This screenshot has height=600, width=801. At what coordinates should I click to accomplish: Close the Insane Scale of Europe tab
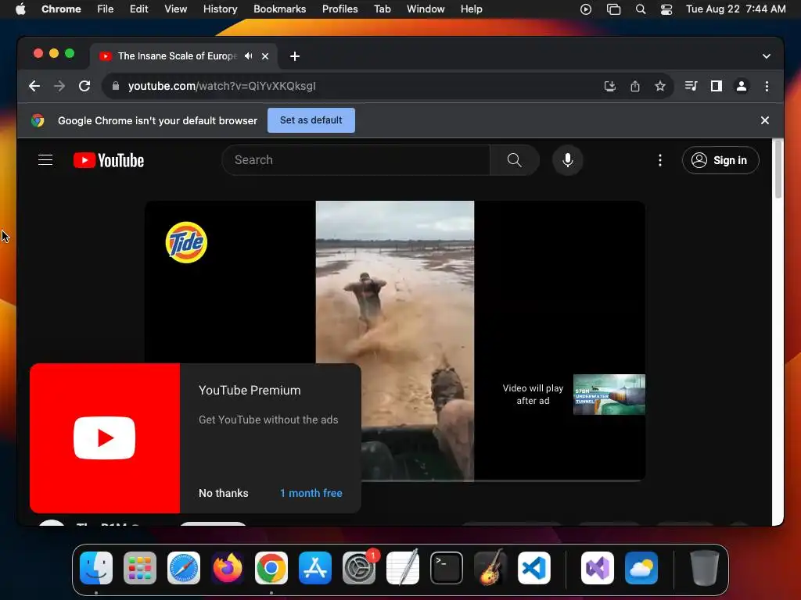[x=265, y=56]
